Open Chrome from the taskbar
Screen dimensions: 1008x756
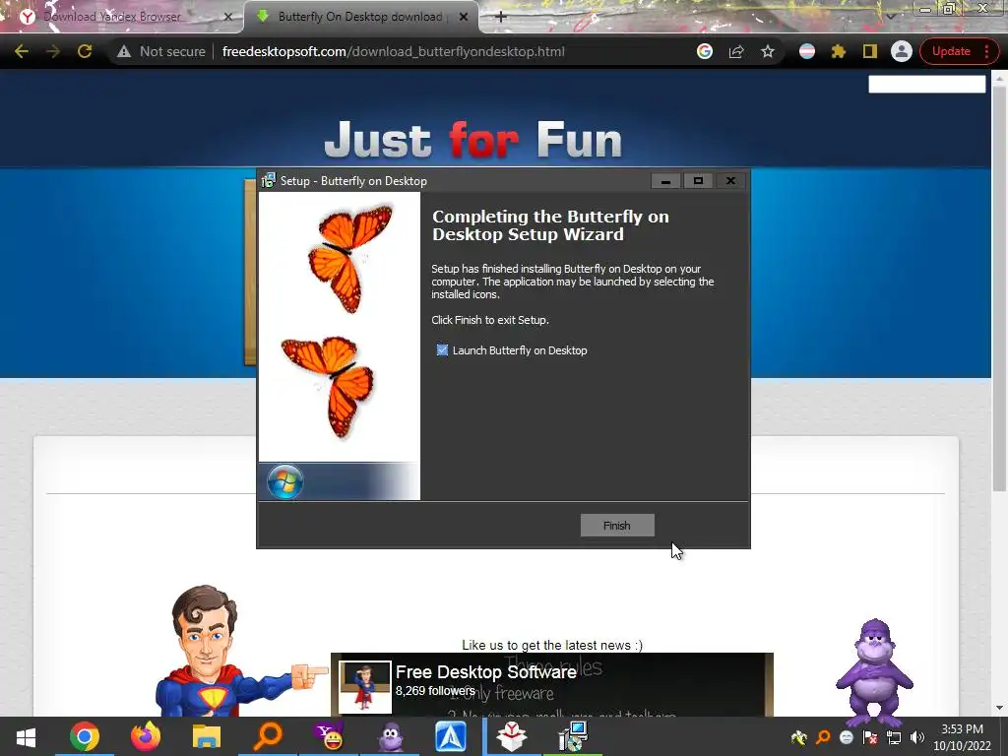point(85,736)
